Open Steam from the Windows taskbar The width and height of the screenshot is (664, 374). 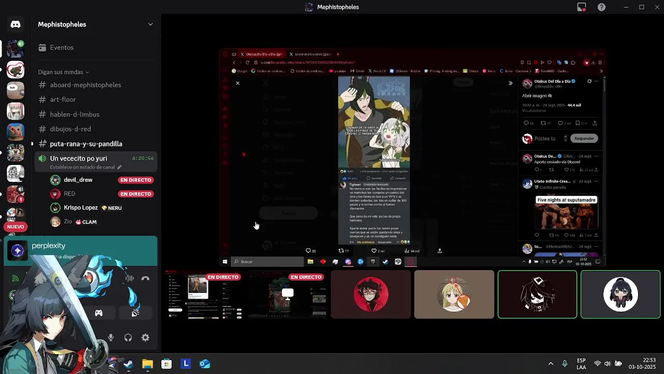tap(128, 364)
